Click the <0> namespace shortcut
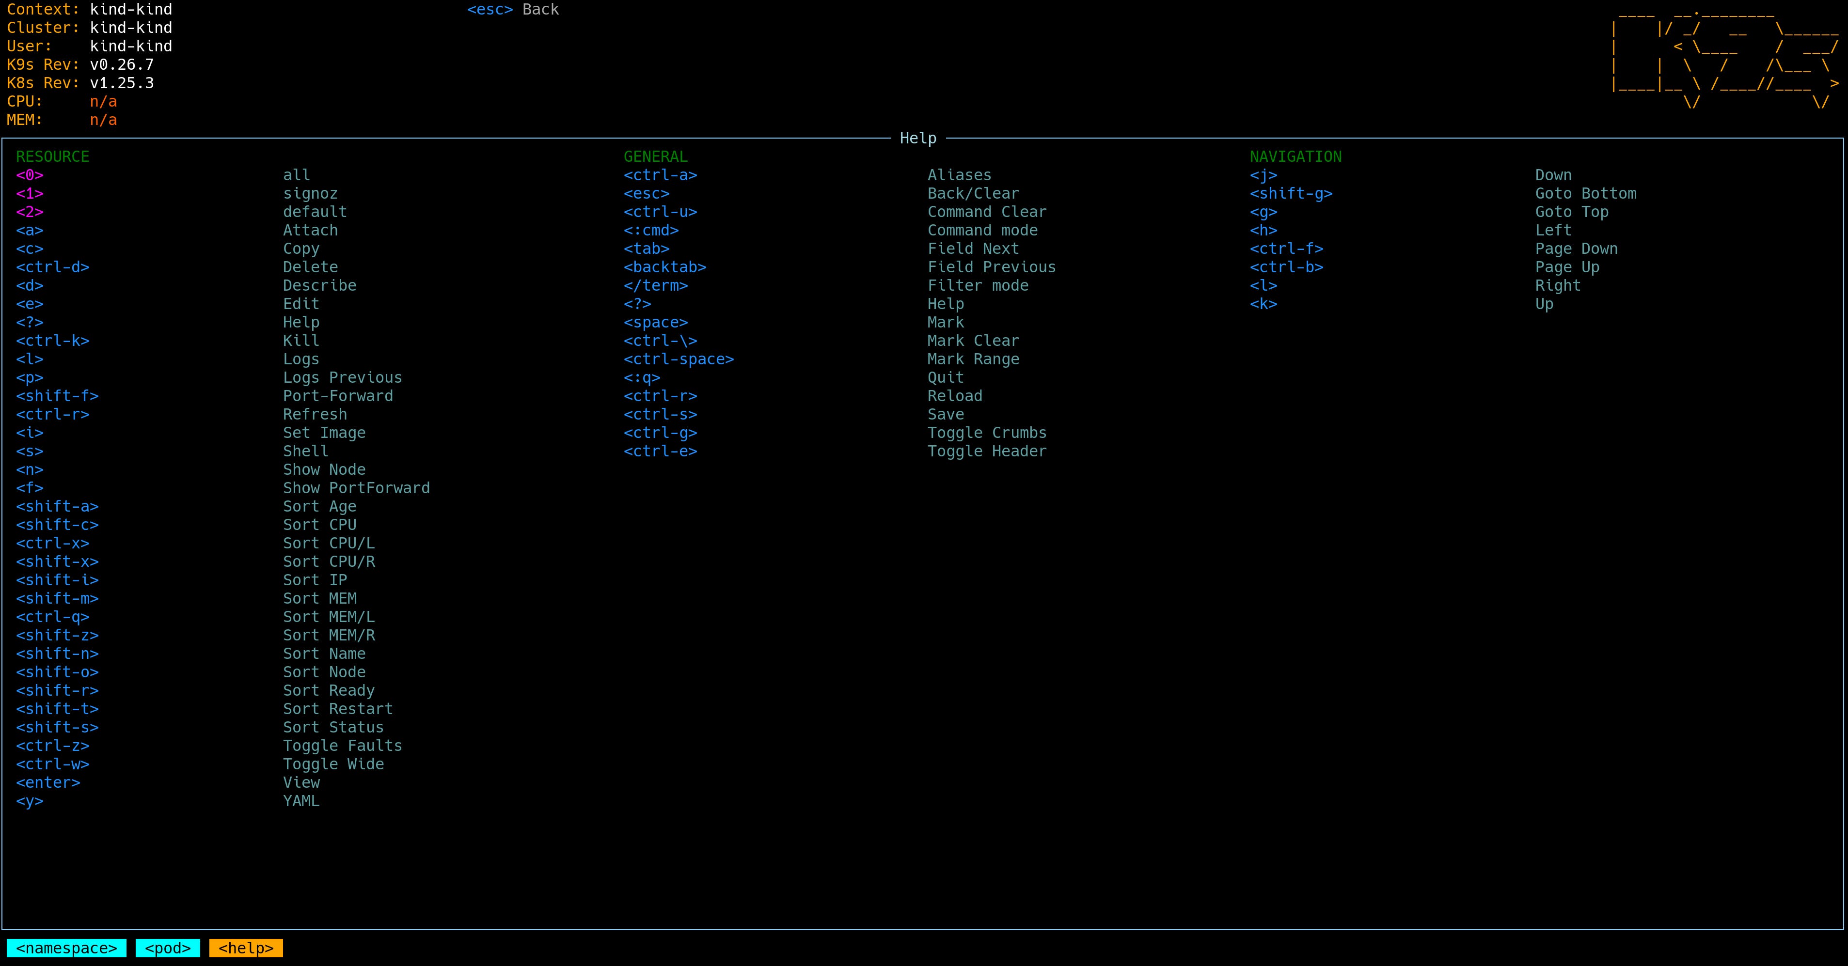Image resolution: width=1848 pixels, height=966 pixels. 30,175
